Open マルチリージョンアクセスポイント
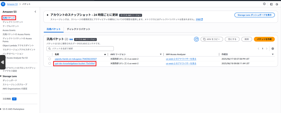This screenshot has height=113, width=281. click(x=19, y=50)
